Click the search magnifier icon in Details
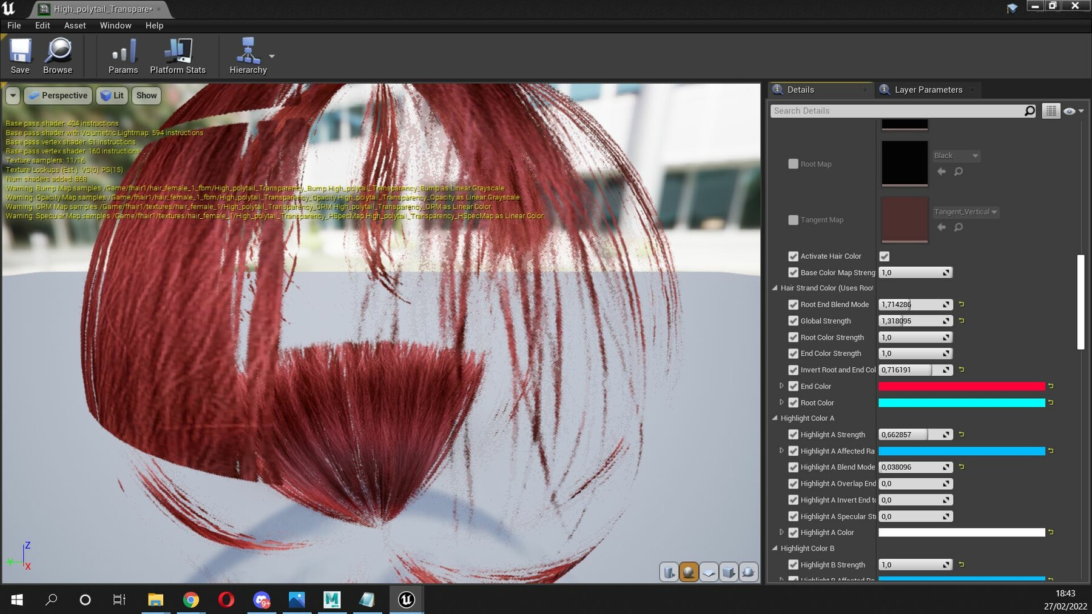Screen dimensions: 1092x614 click(x=1030, y=111)
